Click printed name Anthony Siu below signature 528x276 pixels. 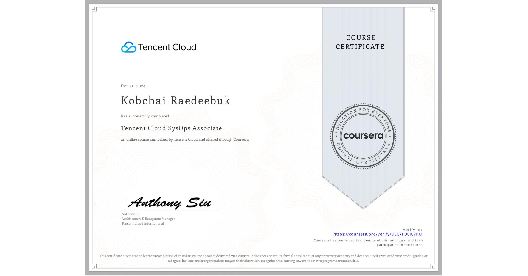click(x=131, y=214)
